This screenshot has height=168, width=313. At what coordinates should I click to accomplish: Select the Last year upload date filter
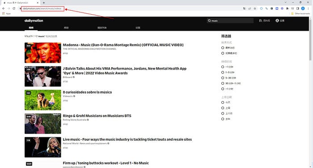click(223, 119)
